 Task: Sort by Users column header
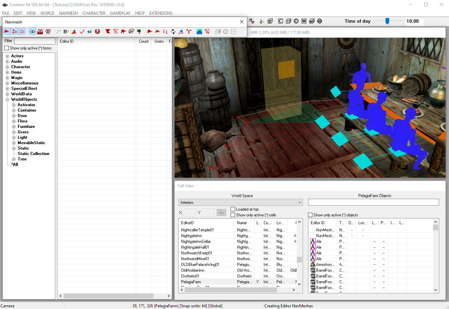[159, 41]
